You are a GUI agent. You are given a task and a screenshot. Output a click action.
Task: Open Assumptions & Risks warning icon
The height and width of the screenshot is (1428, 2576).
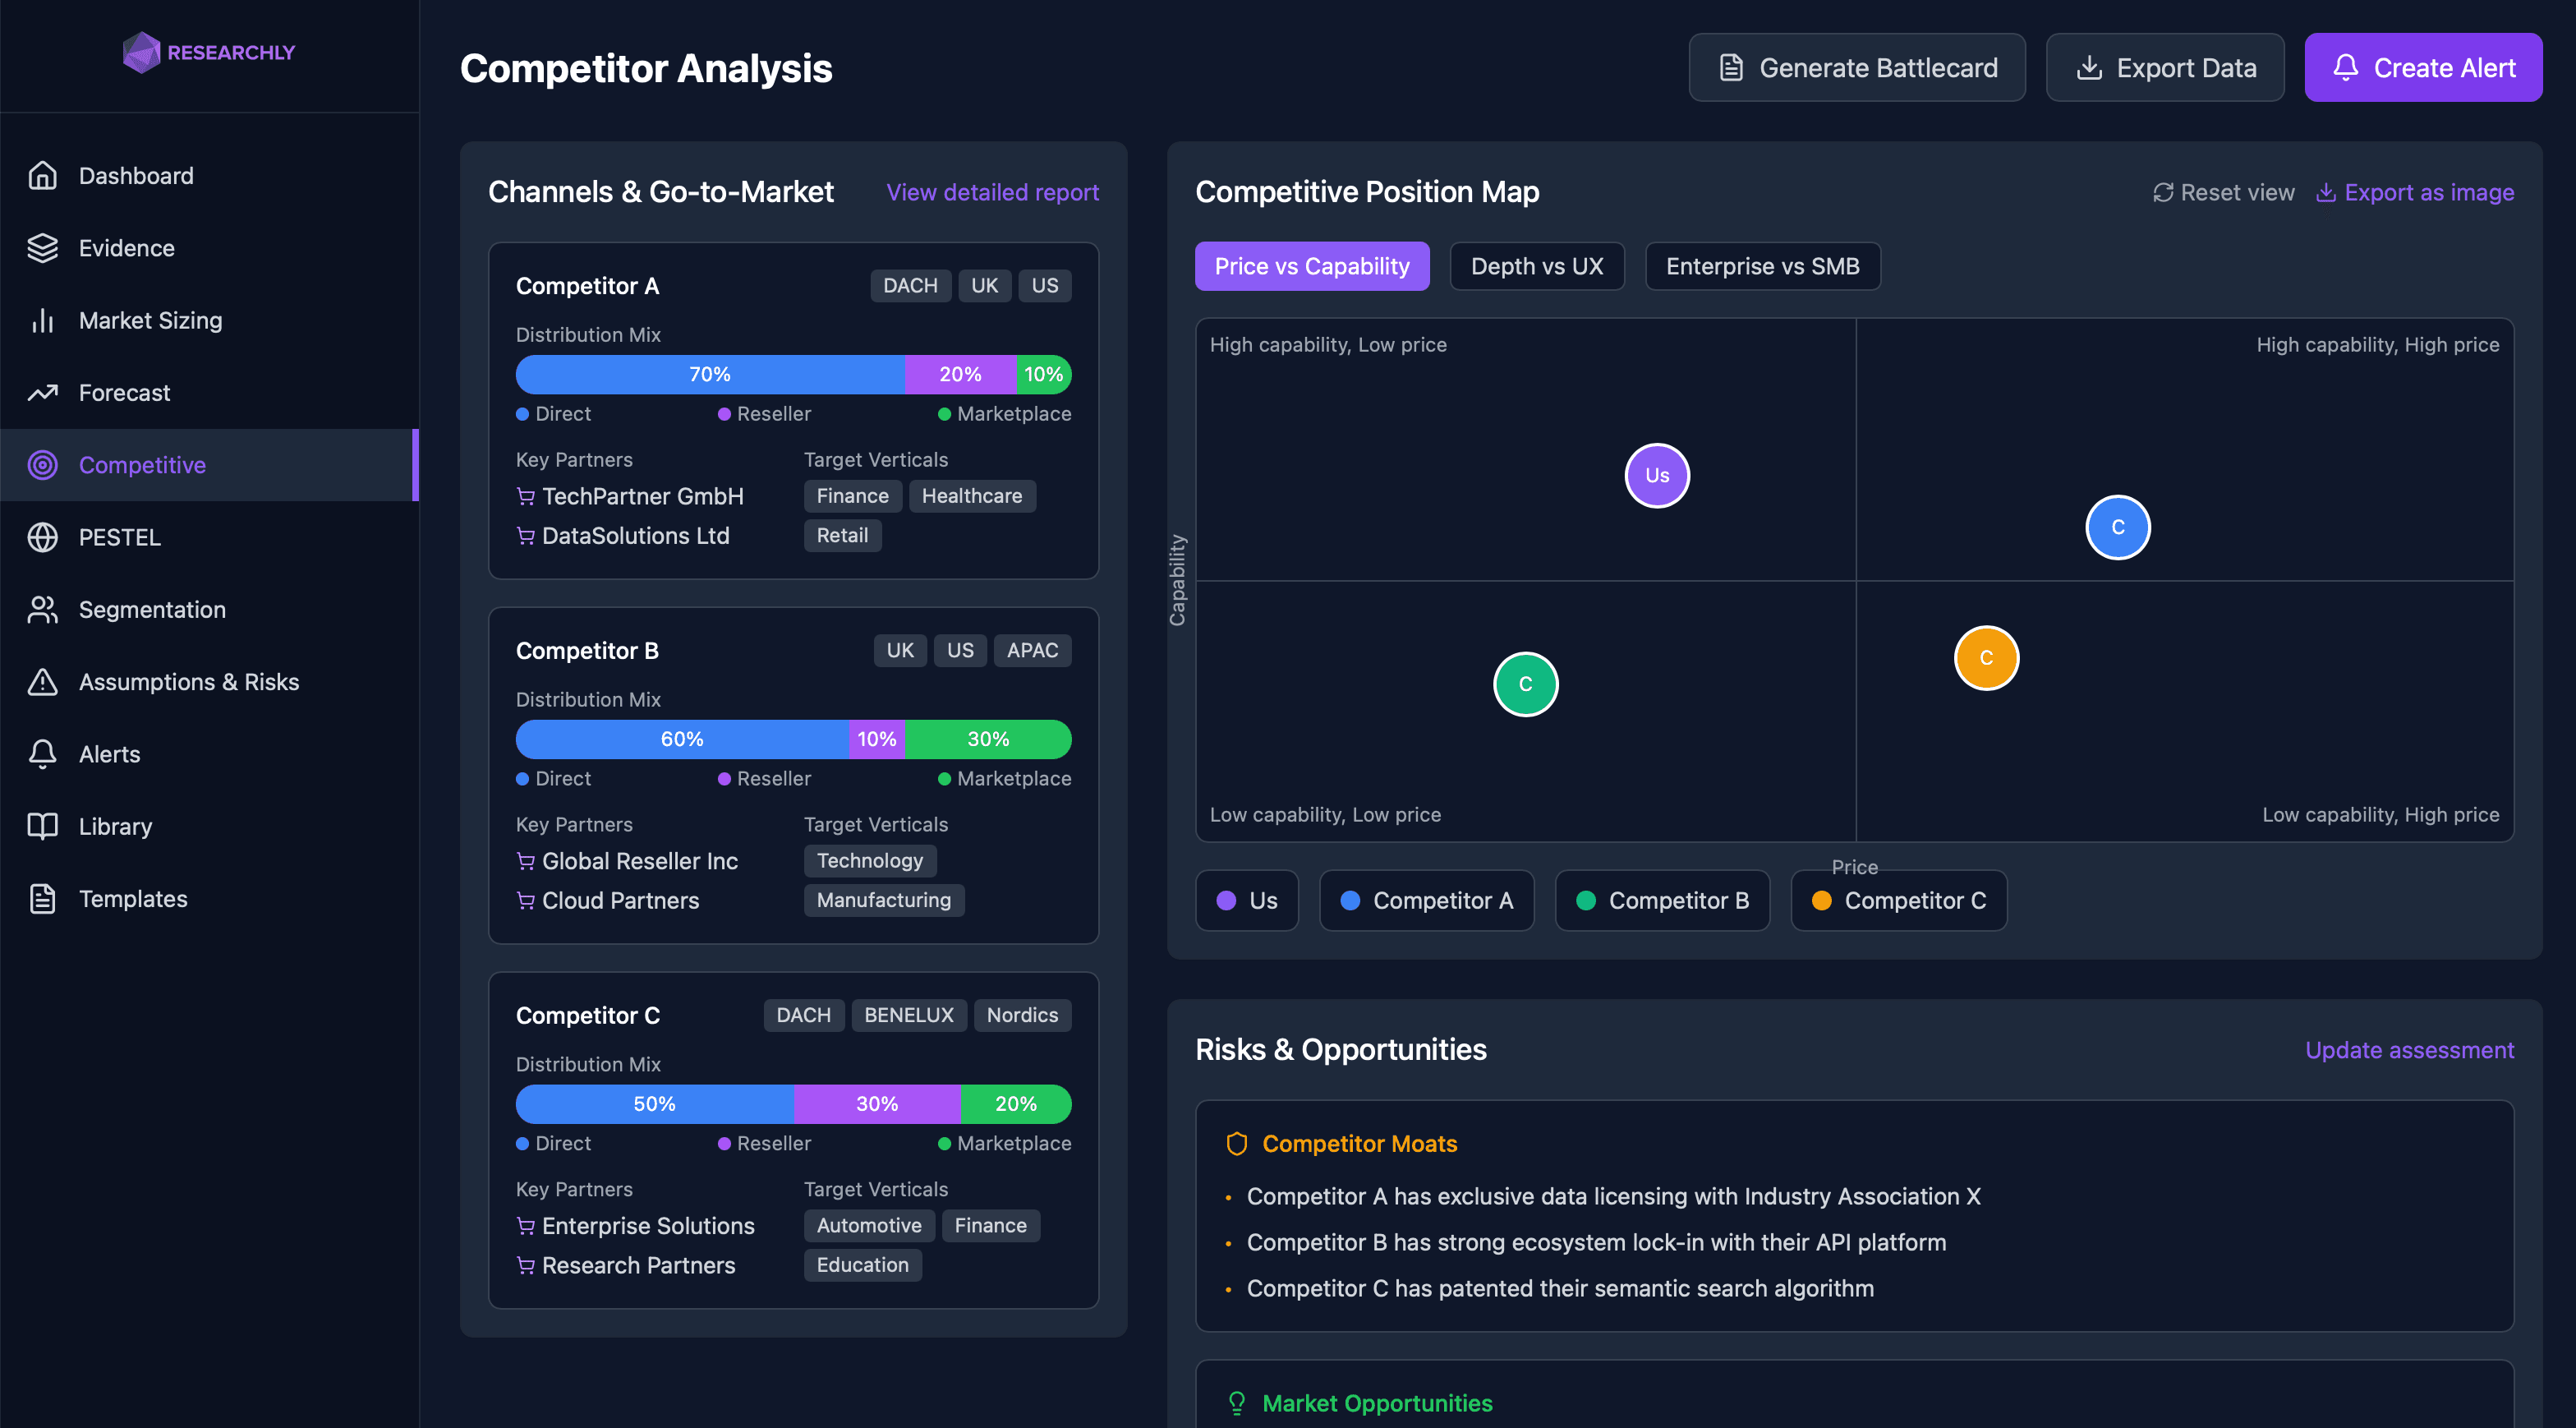click(42, 682)
